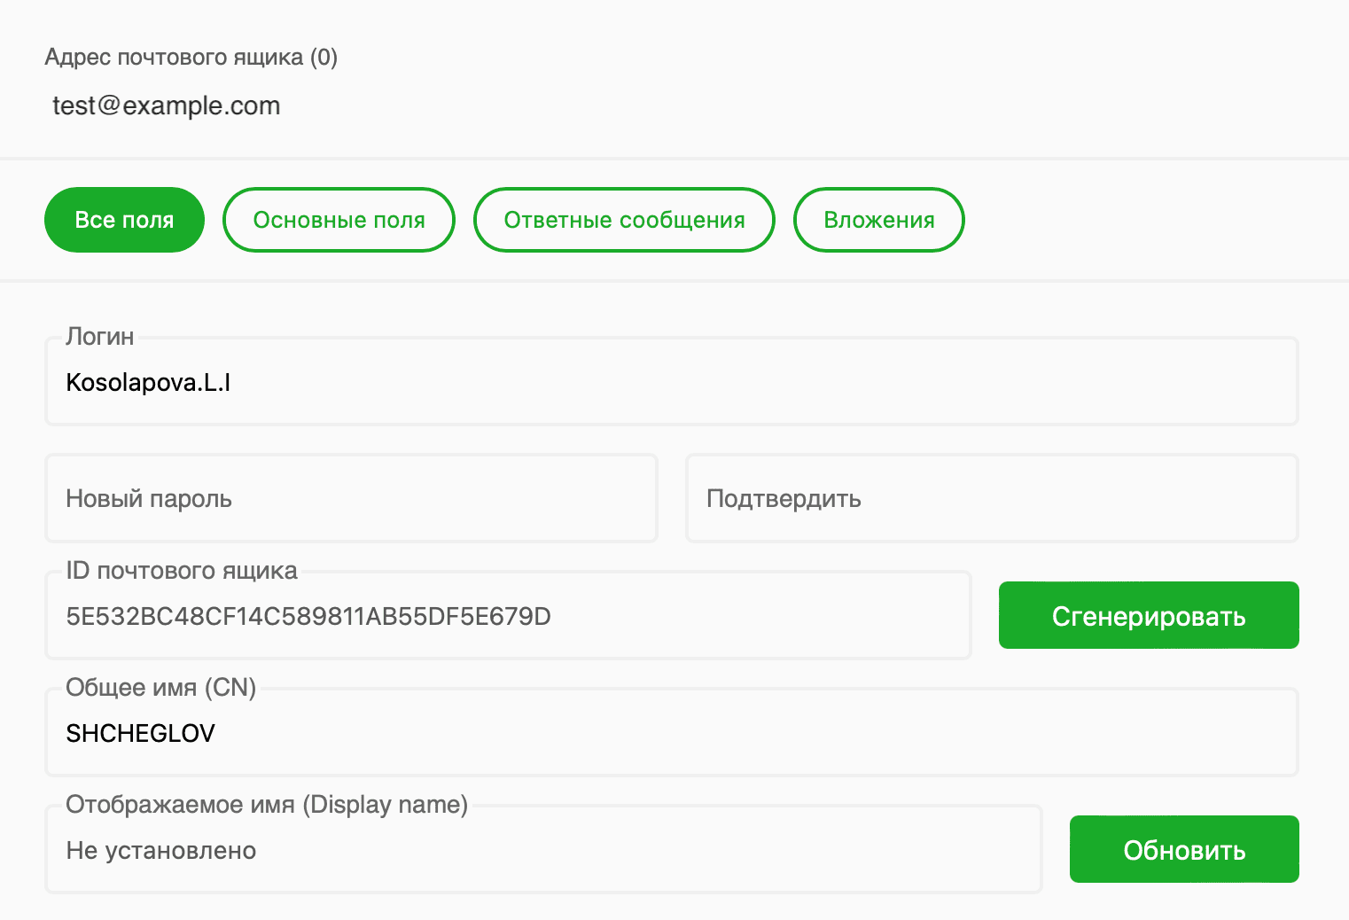This screenshot has width=1349, height=920.
Task: Select the "Все поля" filter tab
Action: click(x=124, y=220)
